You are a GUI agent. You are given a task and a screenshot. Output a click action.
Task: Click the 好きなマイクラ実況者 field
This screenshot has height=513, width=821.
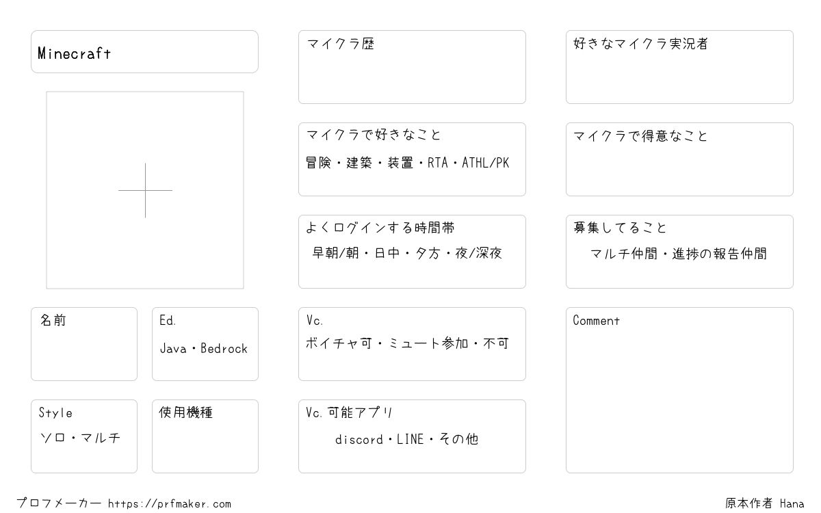click(x=679, y=67)
